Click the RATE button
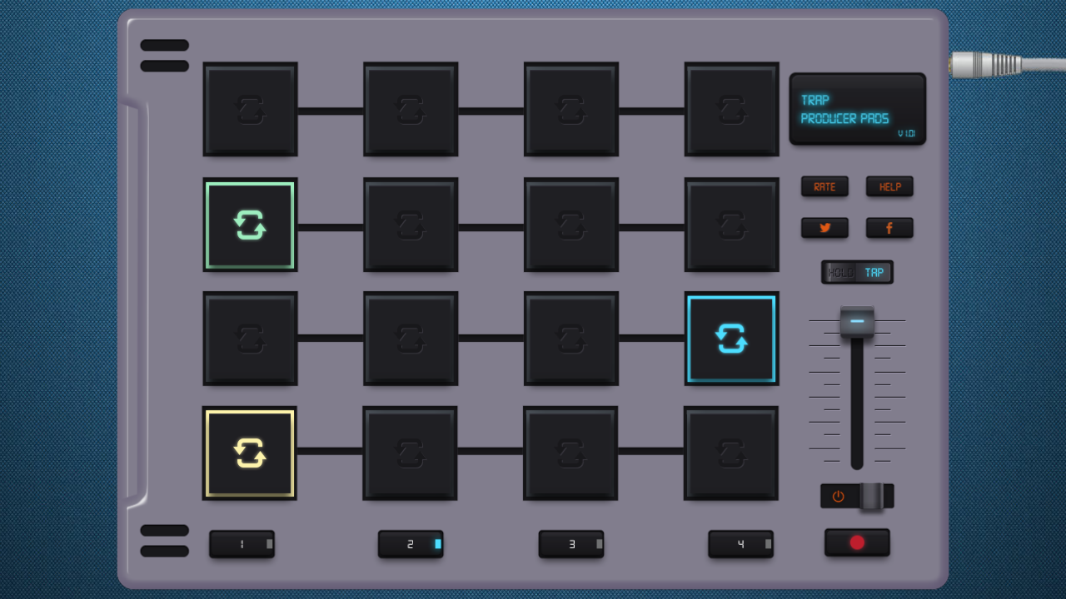1066x599 pixels. (824, 186)
